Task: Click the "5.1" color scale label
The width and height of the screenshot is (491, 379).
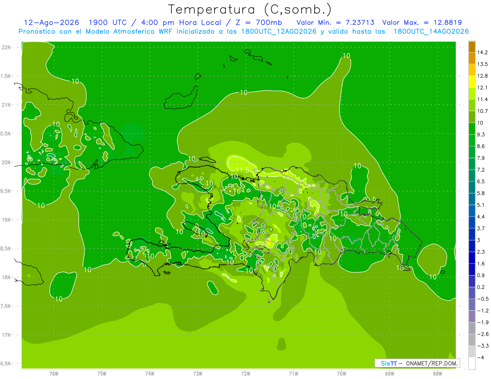Action: pos(482,205)
